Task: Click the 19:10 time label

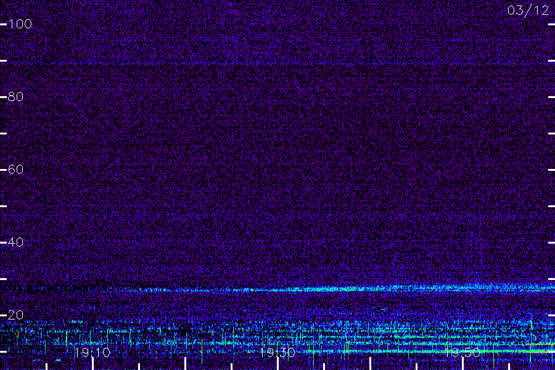Action: click(x=92, y=352)
